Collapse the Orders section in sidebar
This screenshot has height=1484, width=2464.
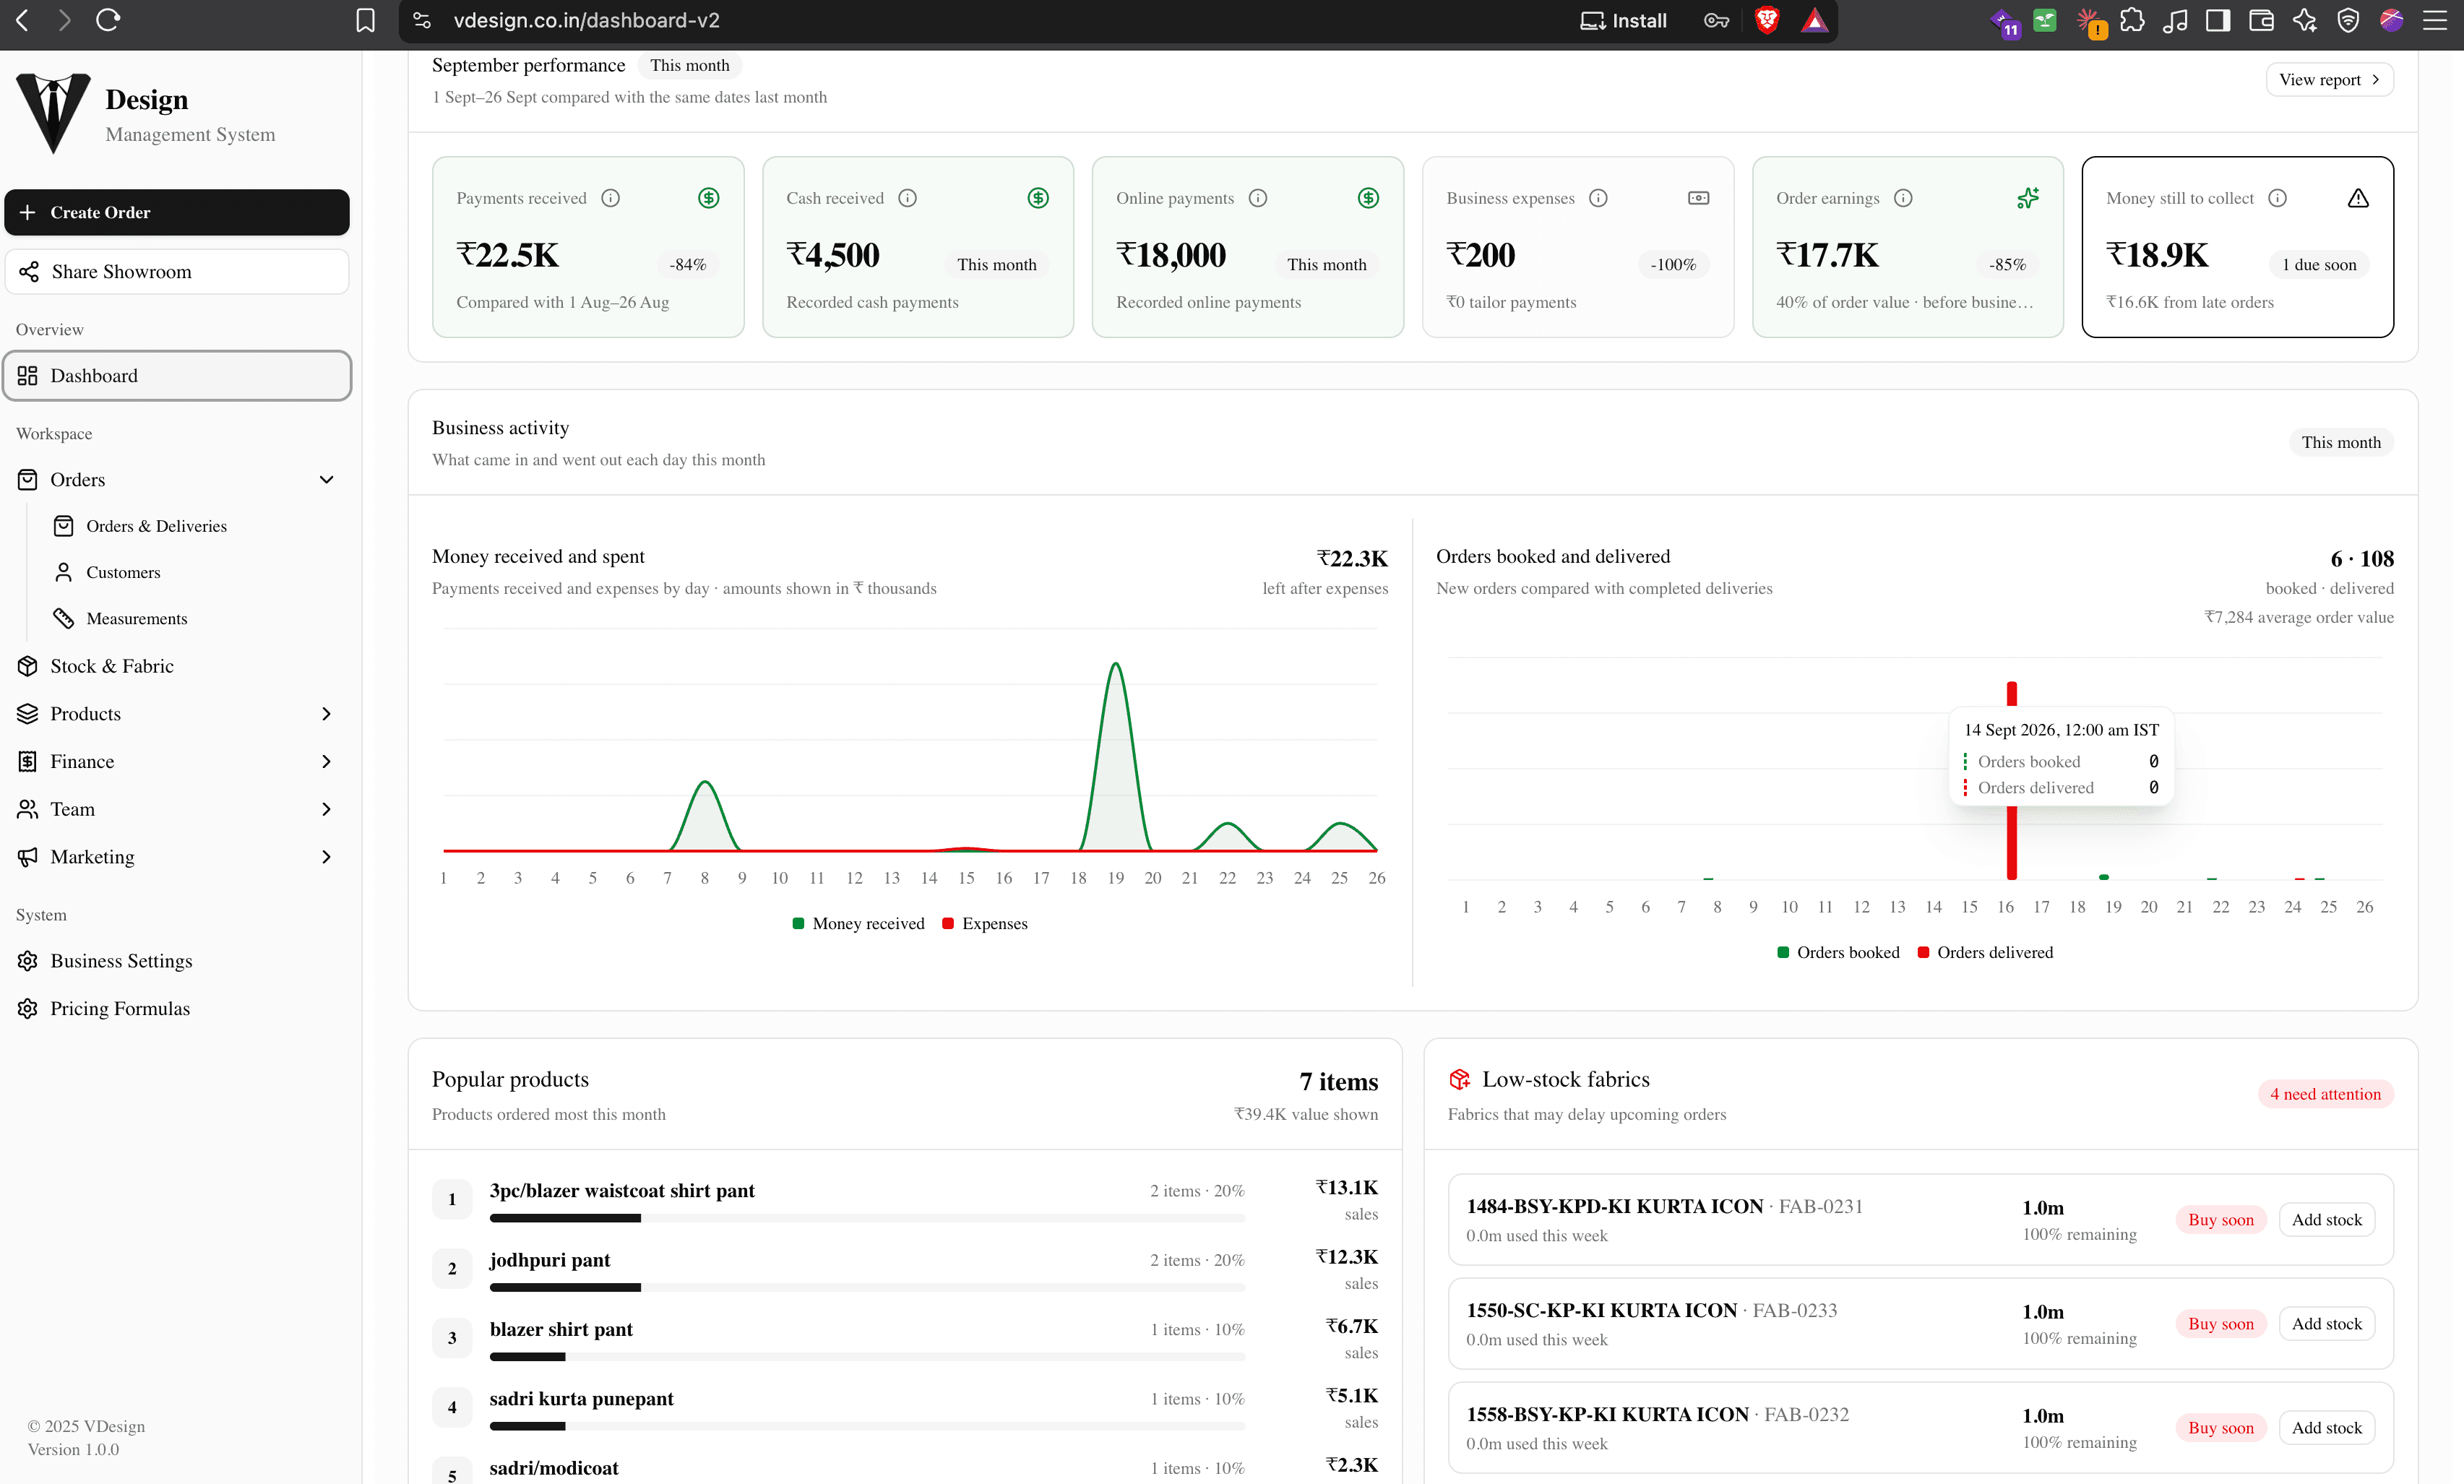[x=326, y=480]
